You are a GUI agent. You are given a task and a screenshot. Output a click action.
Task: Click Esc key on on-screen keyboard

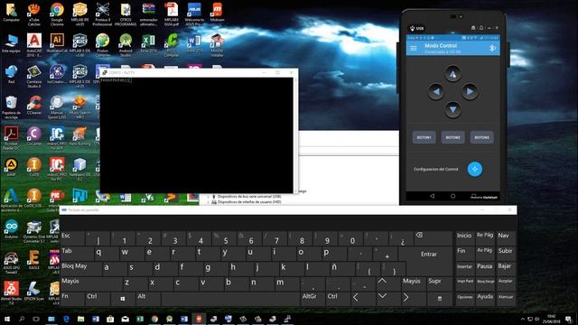click(x=72, y=238)
